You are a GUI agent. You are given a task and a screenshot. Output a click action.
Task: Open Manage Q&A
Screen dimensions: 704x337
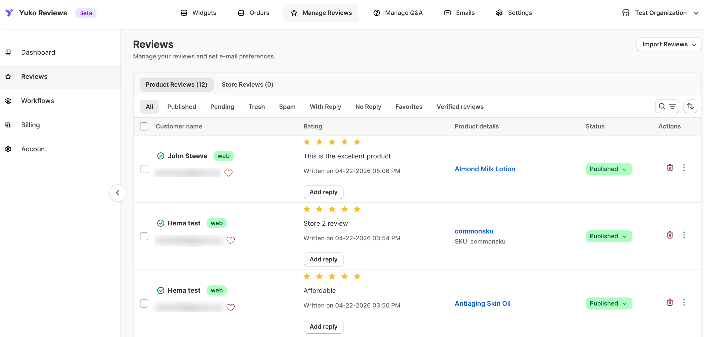pos(398,13)
